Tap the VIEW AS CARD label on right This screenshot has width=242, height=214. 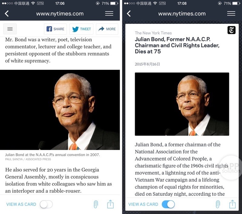click(x=143, y=204)
